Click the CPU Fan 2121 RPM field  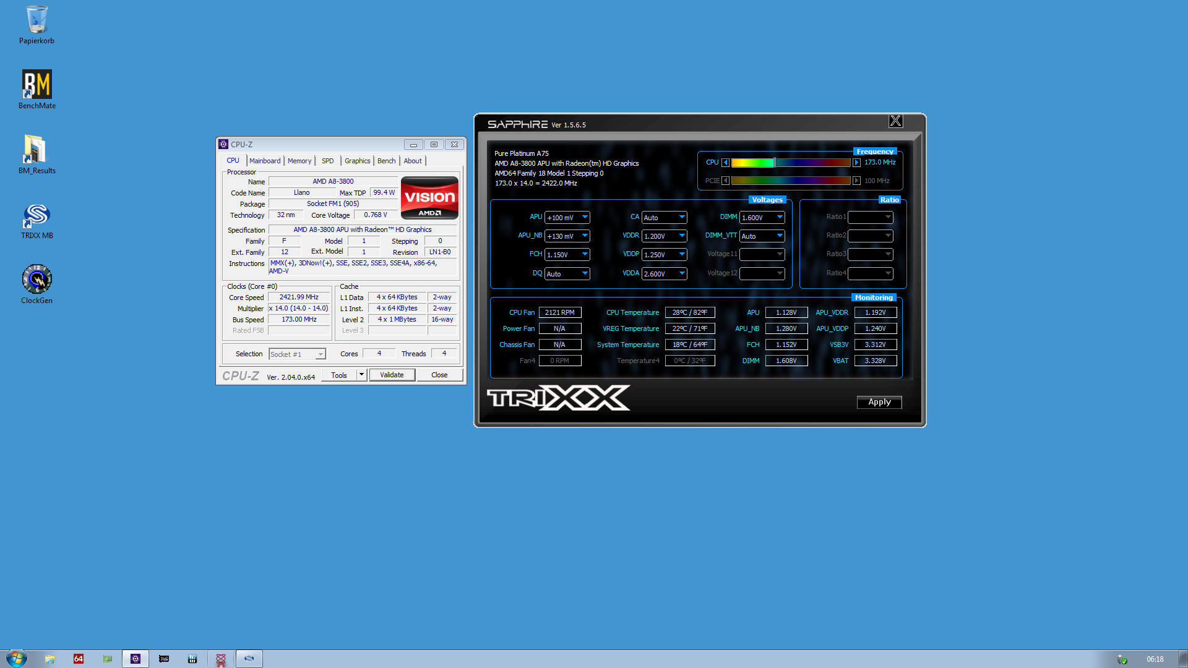pos(560,312)
